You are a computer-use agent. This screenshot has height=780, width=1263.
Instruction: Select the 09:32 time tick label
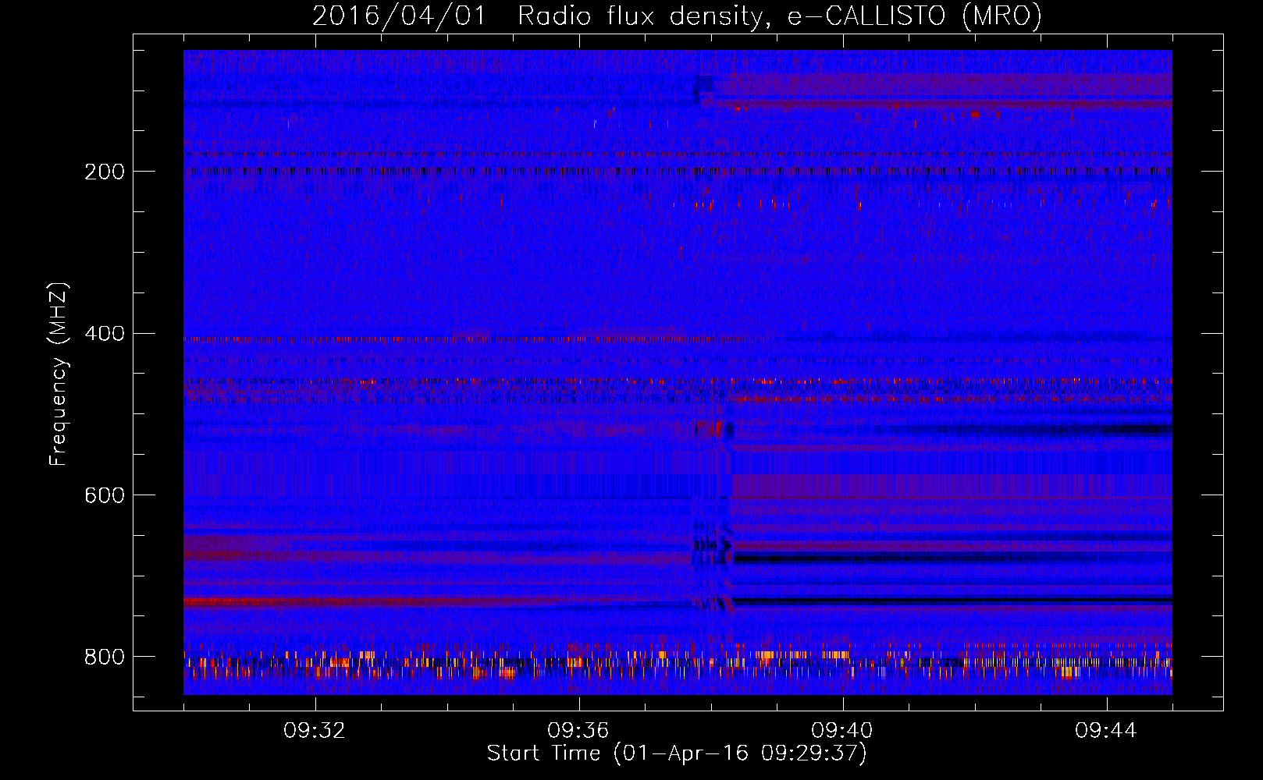(315, 731)
